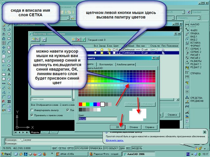Click 'Отмена' in the color dialog
Viewport: 210px width, 157px height.
[133, 127]
